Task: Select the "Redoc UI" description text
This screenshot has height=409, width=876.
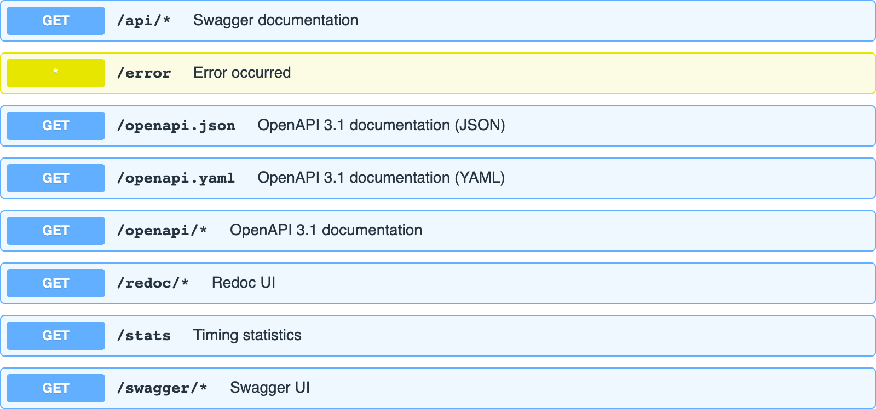Action: click(x=244, y=283)
